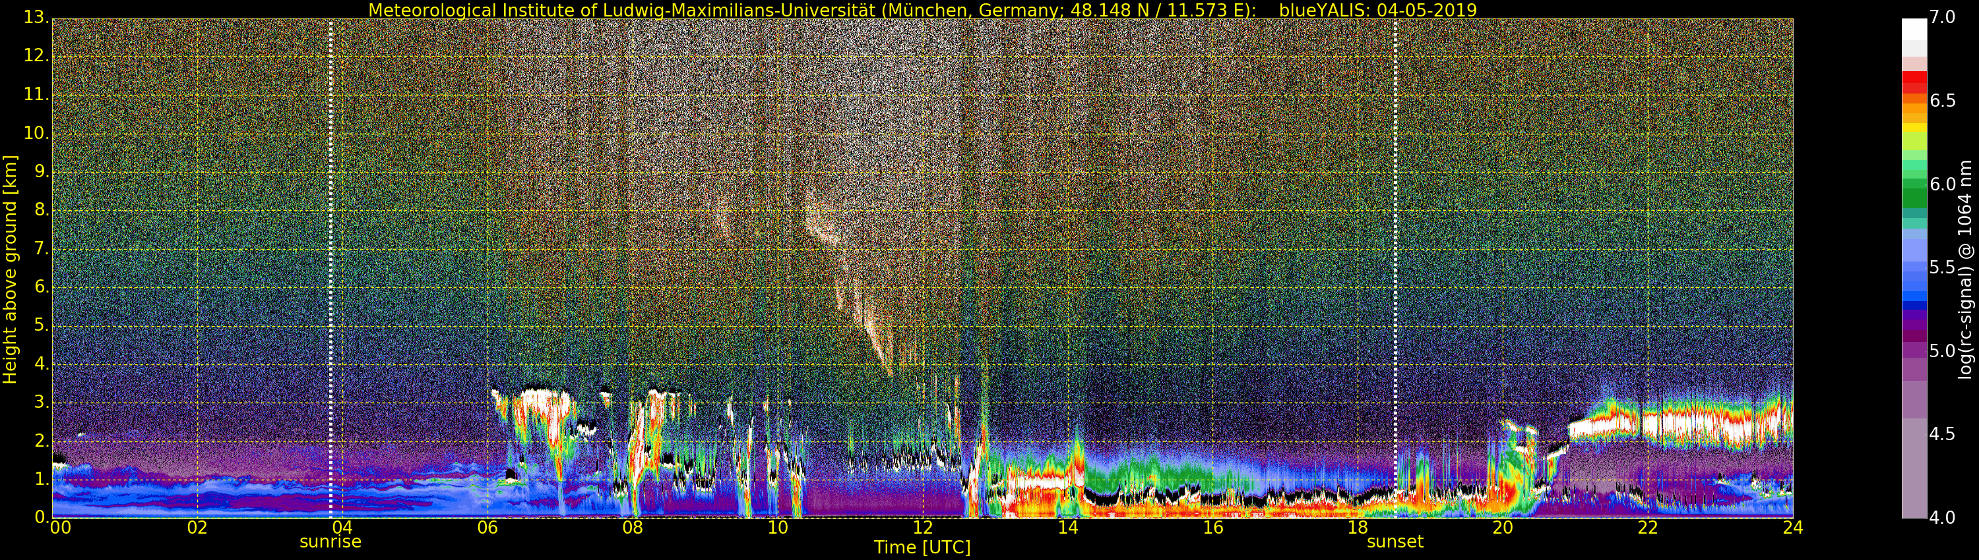
Task: Click the '7.' height axis tick label
Action: coord(42,248)
